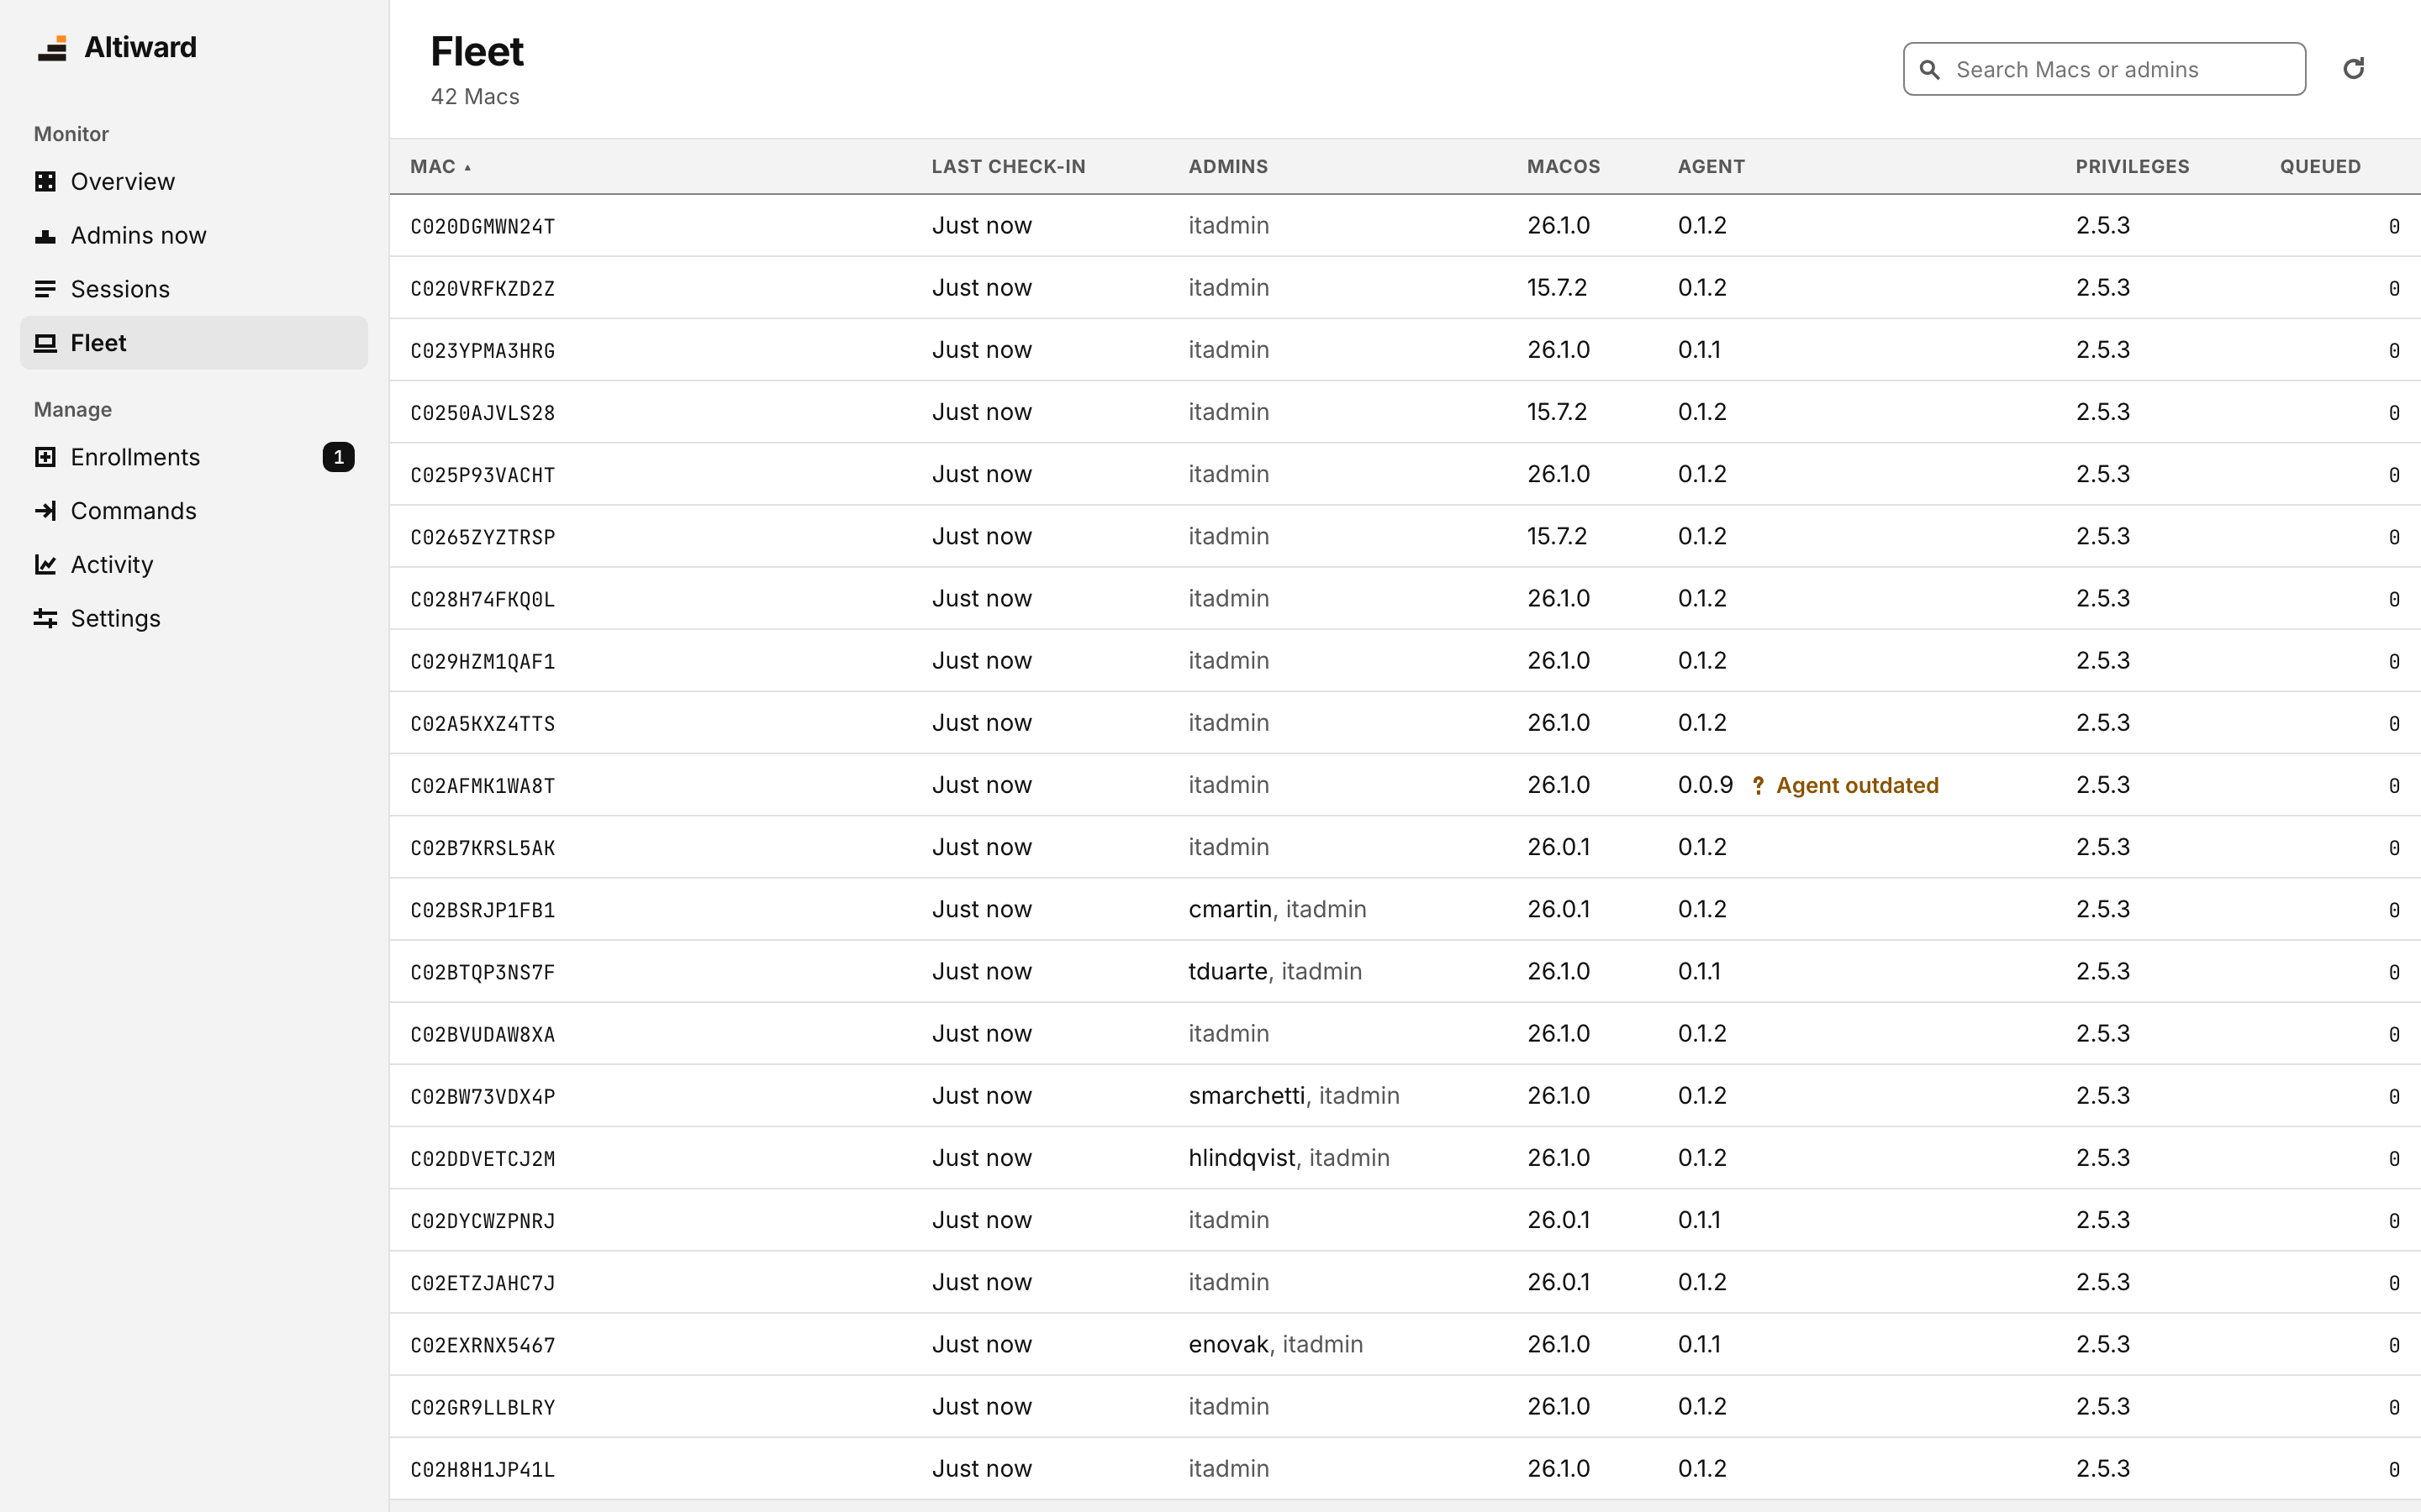
Task: Click the Altiward brand name
Action: tap(140, 48)
